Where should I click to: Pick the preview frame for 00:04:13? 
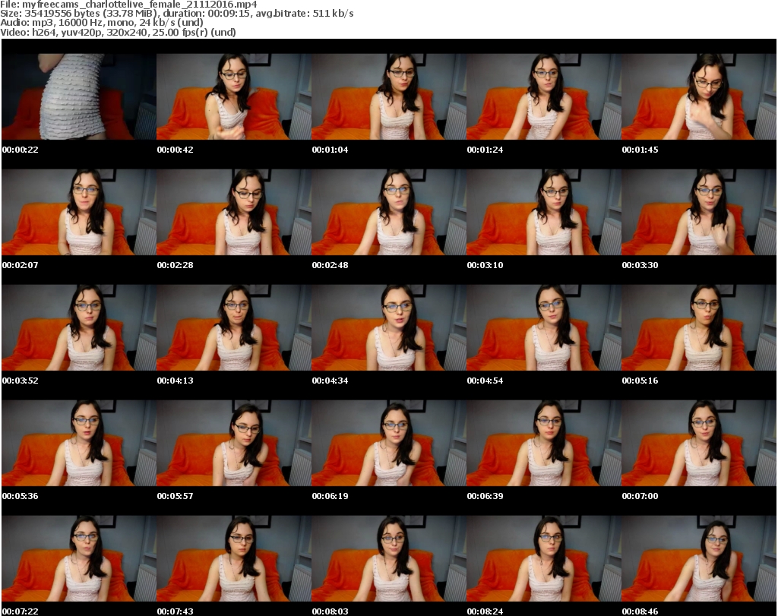(234, 328)
